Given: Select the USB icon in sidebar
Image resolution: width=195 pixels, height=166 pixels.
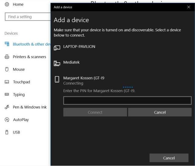Looking at the screenshot, I should 7,132.
